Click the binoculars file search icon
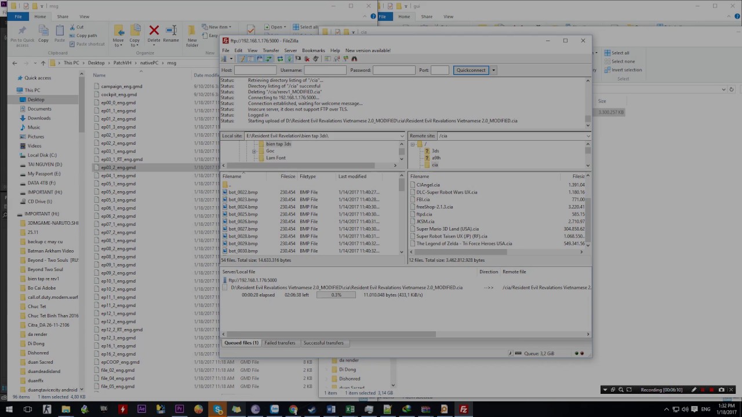 tap(354, 58)
